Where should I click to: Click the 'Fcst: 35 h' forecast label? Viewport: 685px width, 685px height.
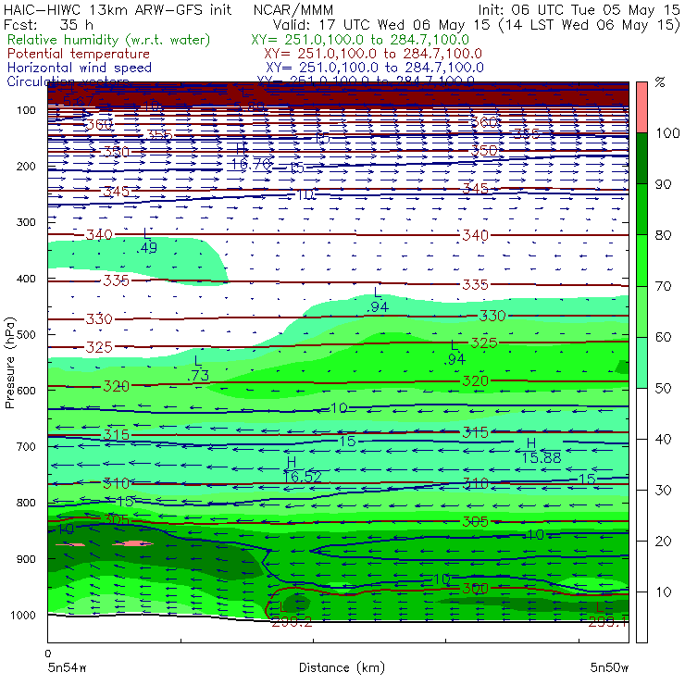48,24
